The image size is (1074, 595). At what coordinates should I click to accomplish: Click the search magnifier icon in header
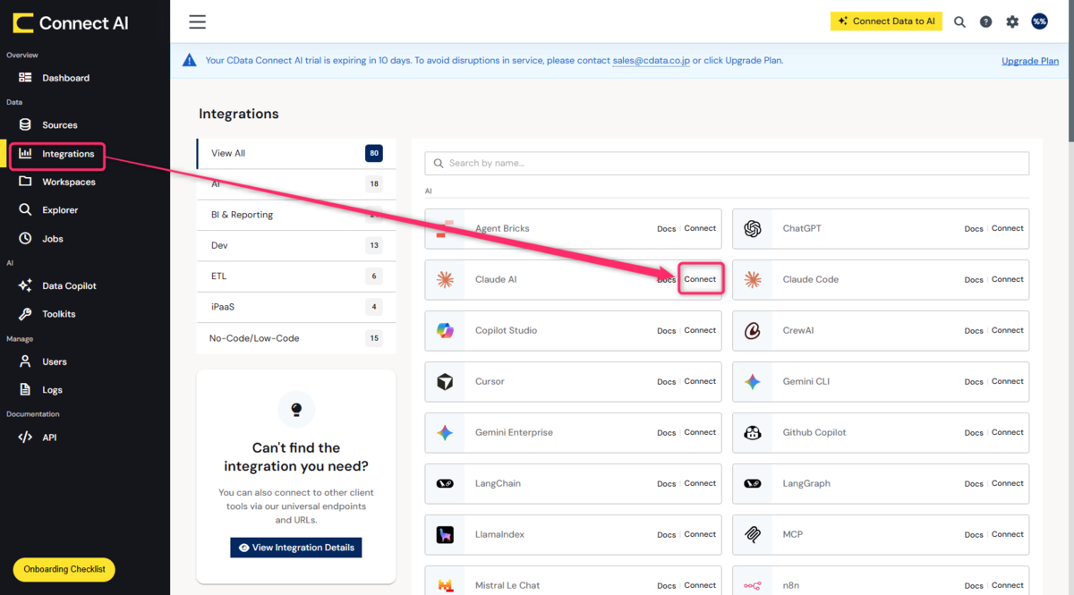pos(959,21)
